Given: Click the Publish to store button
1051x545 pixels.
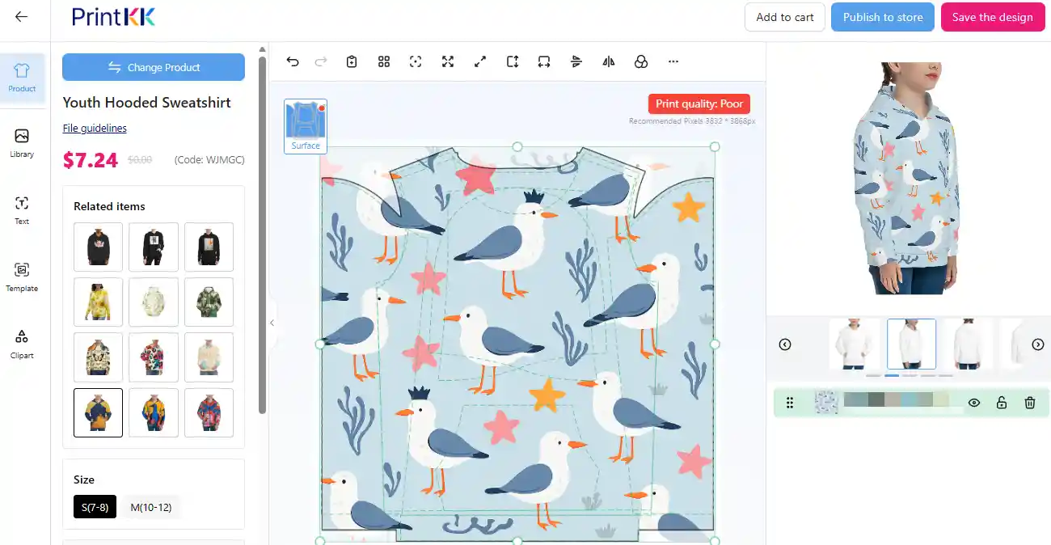Looking at the screenshot, I should (x=882, y=17).
